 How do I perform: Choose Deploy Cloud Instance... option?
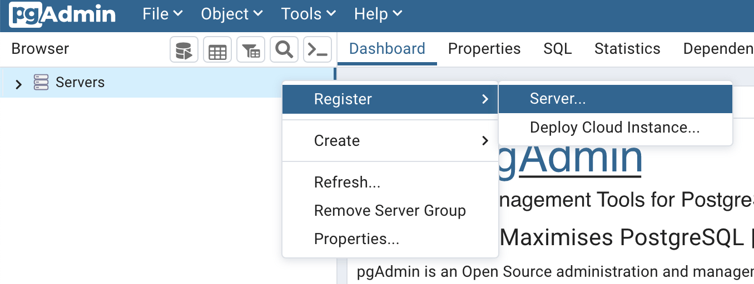pyautogui.click(x=616, y=128)
